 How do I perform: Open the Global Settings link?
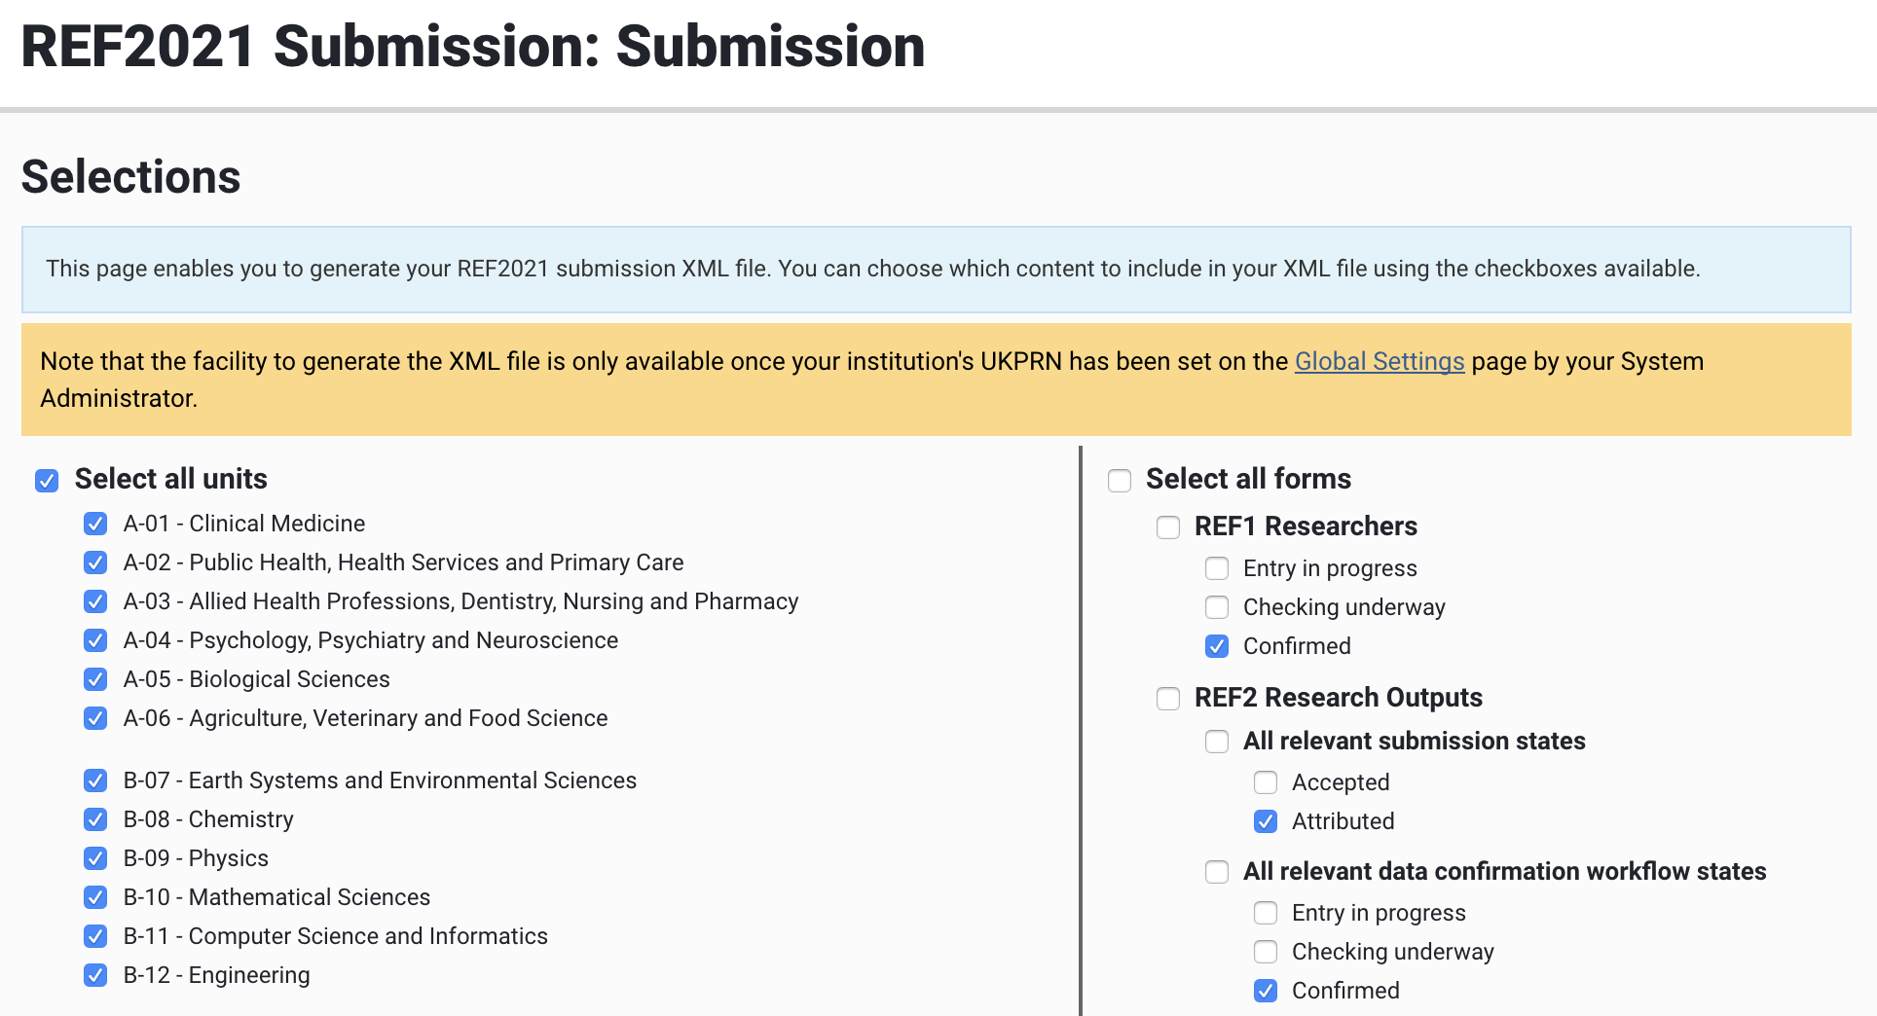pos(1379,361)
